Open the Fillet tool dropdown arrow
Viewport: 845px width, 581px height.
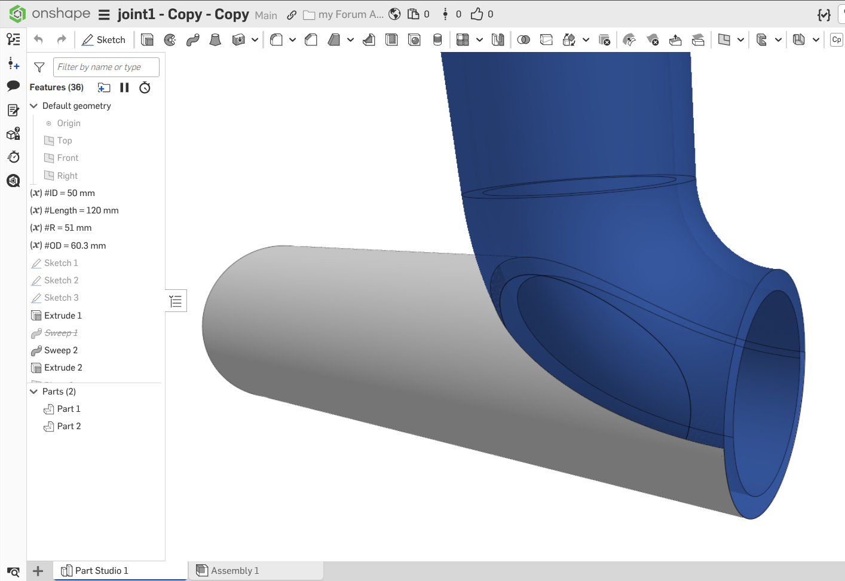292,40
